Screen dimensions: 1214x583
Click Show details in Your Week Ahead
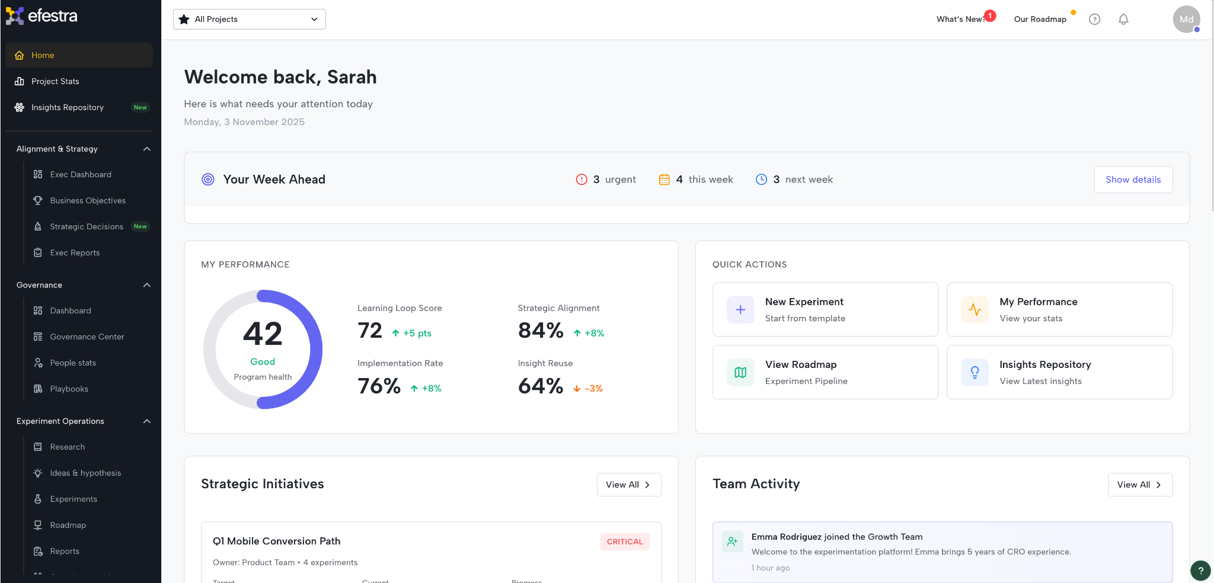click(x=1133, y=180)
